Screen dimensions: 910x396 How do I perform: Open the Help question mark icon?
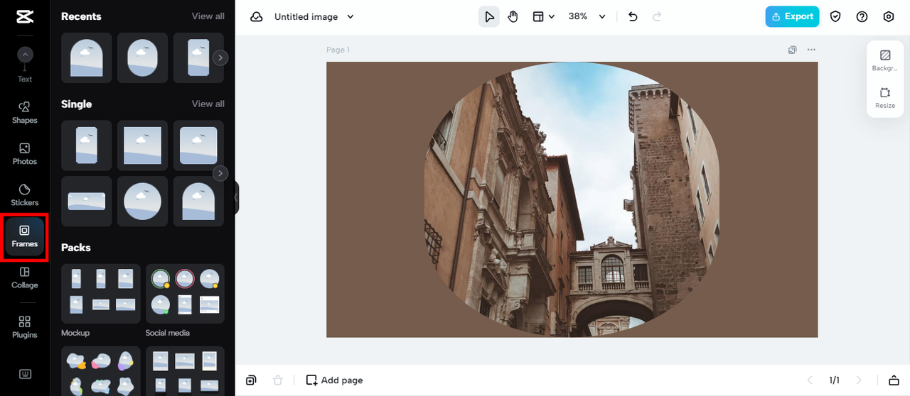coord(862,16)
